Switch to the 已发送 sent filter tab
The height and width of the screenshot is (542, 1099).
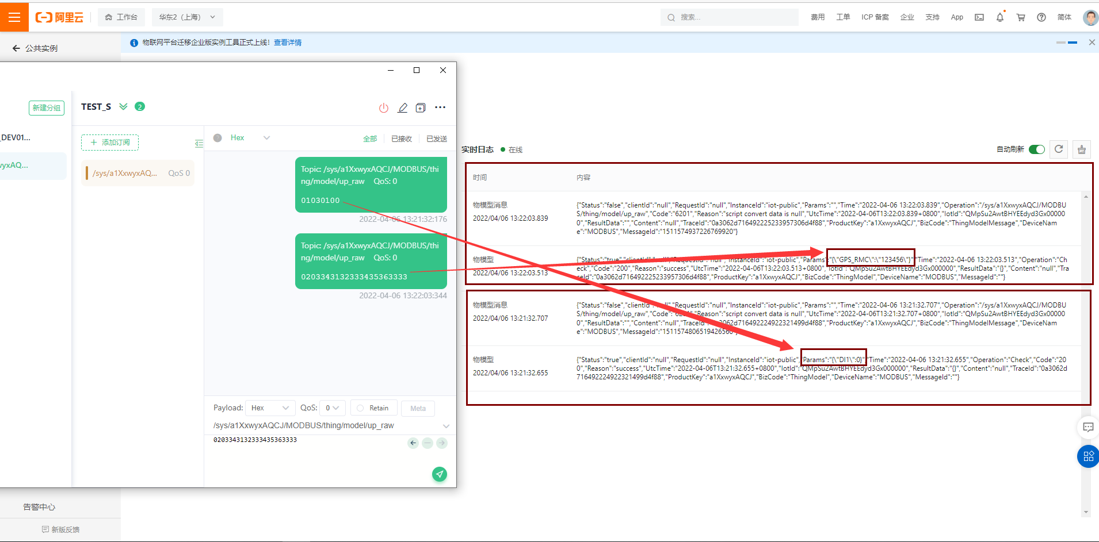click(x=437, y=139)
